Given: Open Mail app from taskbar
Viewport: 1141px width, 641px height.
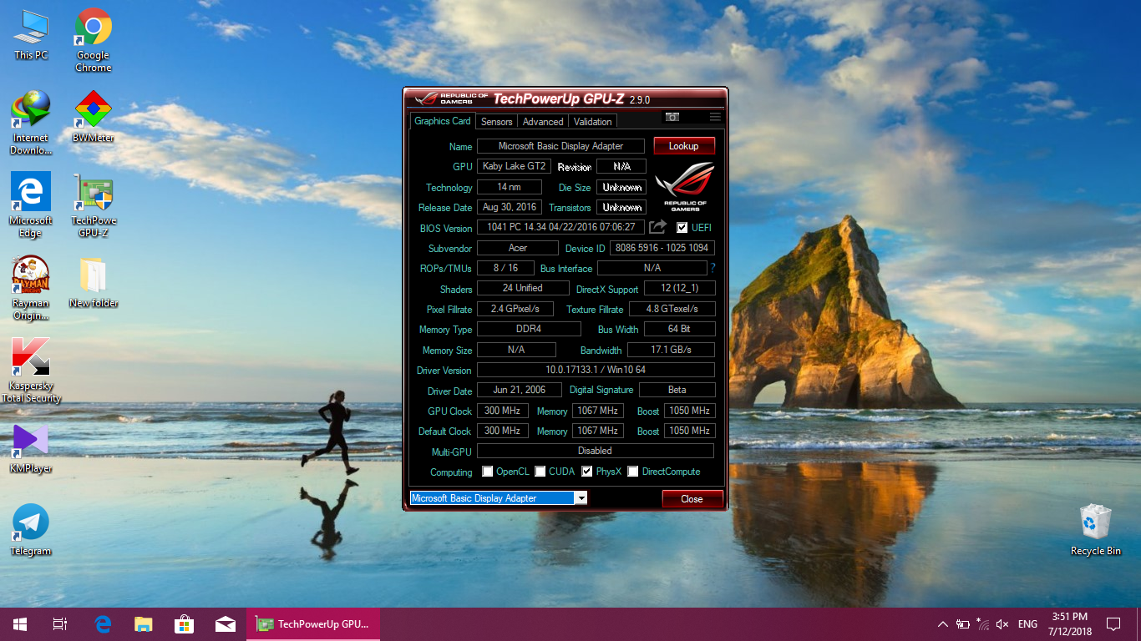Looking at the screenshot, I should point(225,623).
